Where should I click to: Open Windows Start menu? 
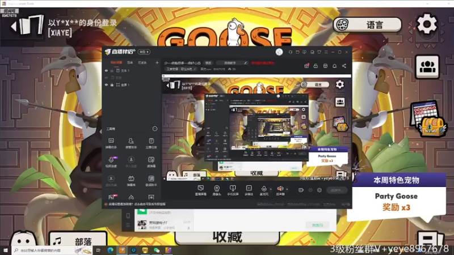click(6, 250)
